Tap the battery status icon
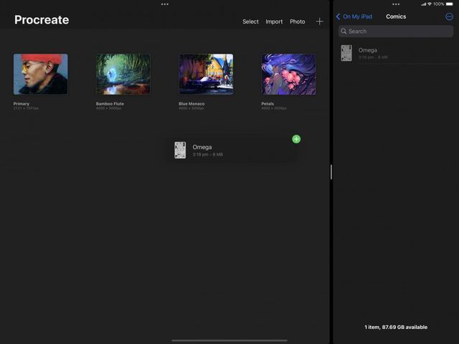The image size is (459, 344). point(450,4)
